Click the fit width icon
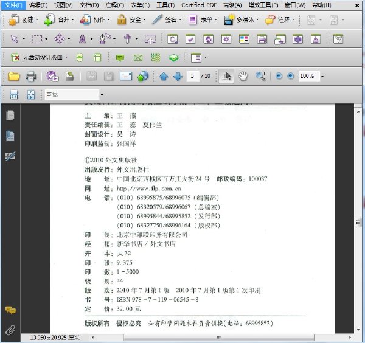Viewport: 365px width, 343px height. coord(14,95)
